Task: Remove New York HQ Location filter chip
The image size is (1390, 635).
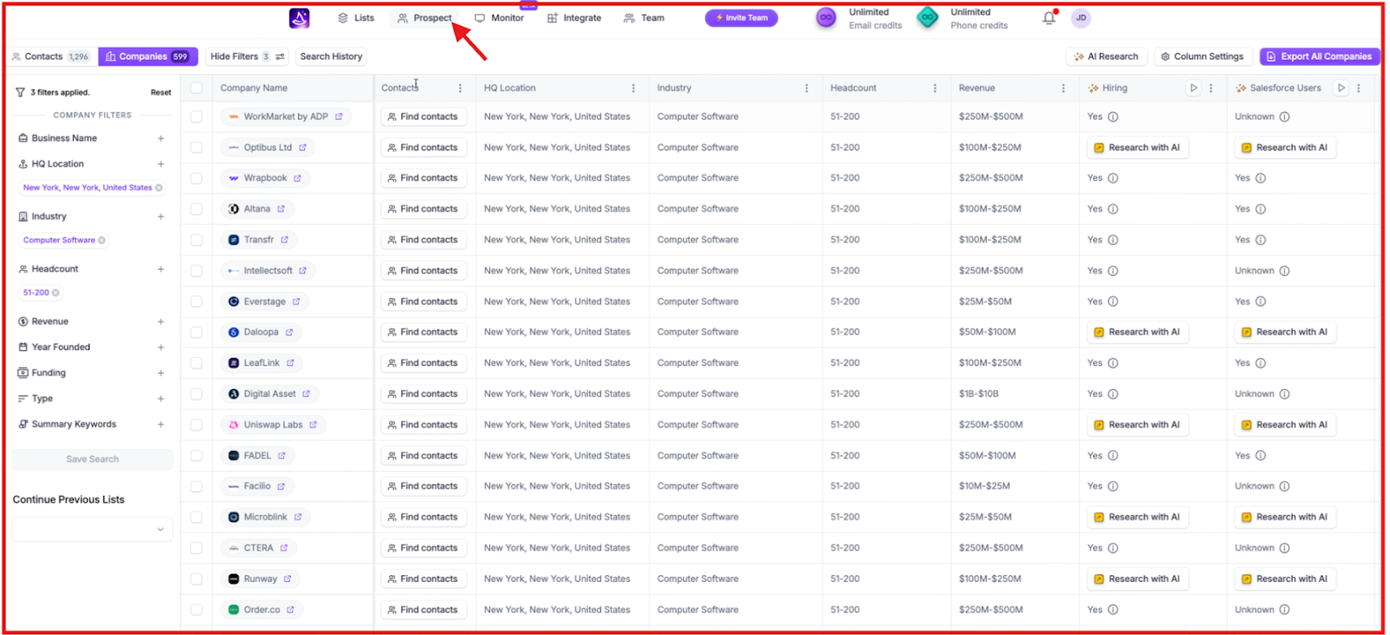Action: (x=159, y=188)
